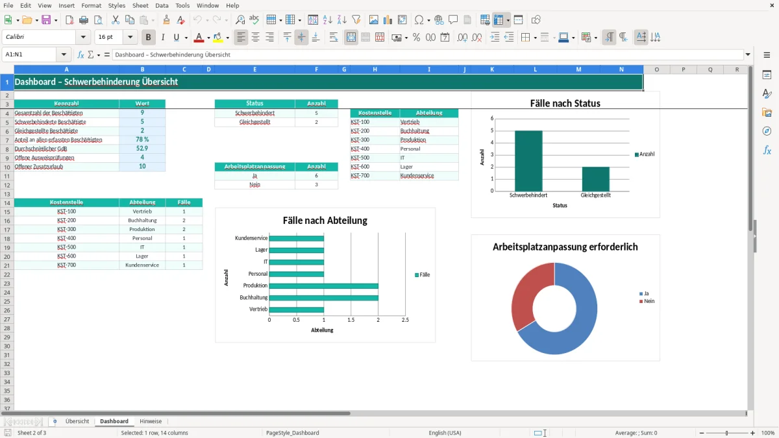Save the document with the Save icon

click(x=46, y=20)
